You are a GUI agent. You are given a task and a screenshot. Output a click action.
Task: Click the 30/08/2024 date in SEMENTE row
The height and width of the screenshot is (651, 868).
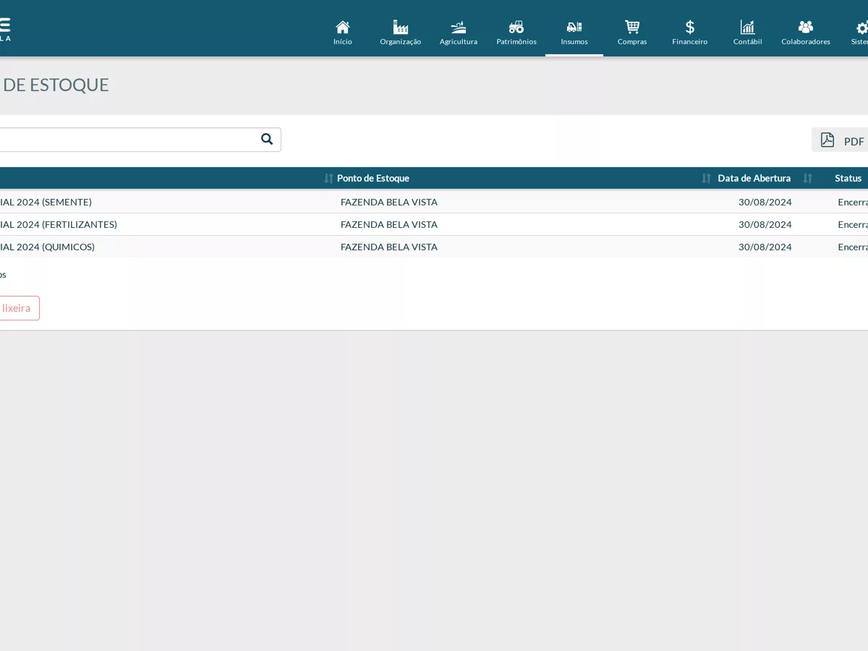coord(765,202)
